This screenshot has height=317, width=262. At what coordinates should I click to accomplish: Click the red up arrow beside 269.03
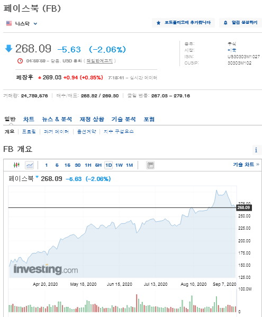40,78
